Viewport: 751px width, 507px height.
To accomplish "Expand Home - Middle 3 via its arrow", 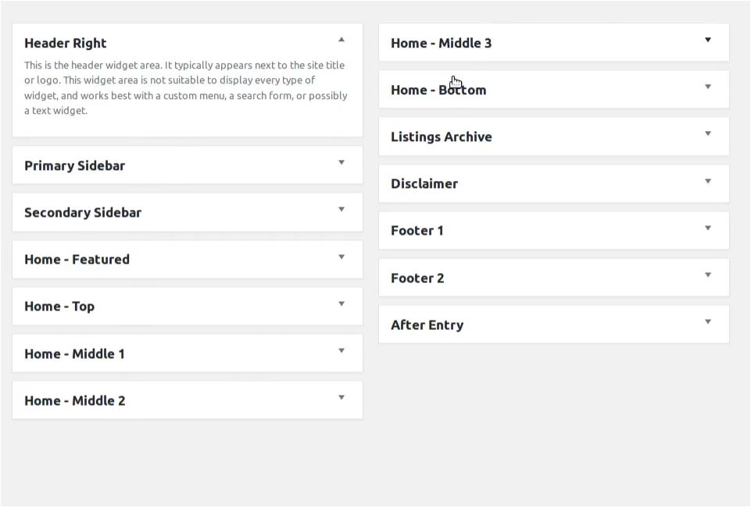I will coord(708,40).
